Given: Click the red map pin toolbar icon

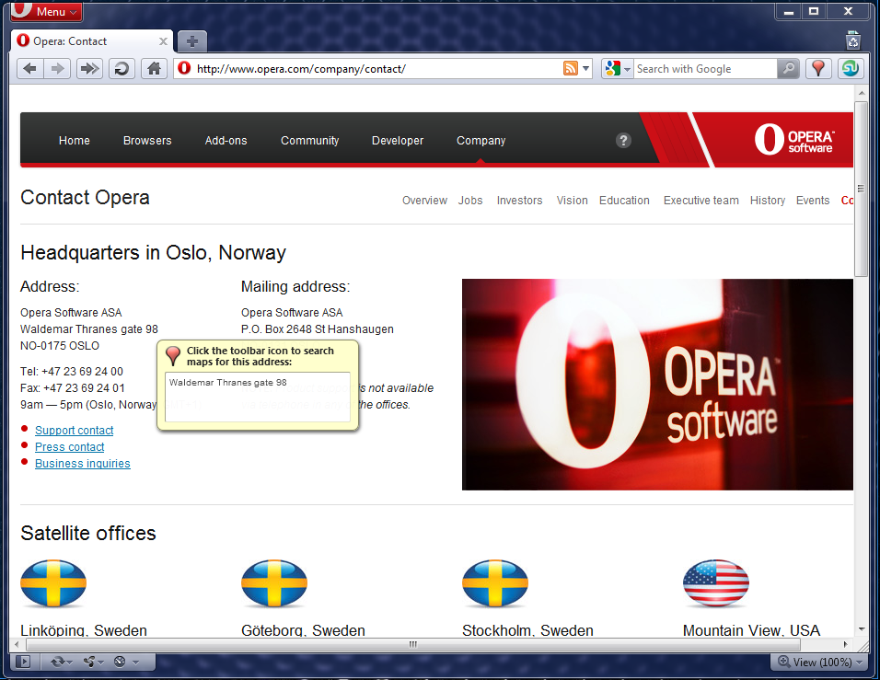Looking at the screenshot, I should click(818, 68).
